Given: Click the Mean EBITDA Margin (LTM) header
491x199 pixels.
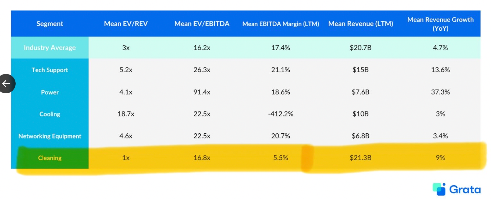Looking at the screenshot, I should [x=280, y=24].
